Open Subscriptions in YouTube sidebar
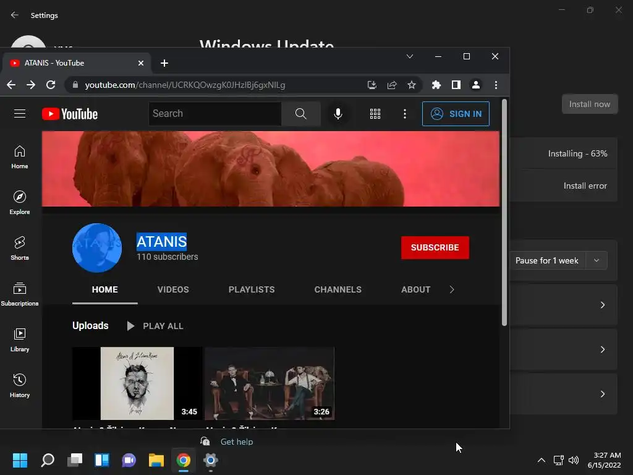This screenshot has width=633, height=475. 20,294
